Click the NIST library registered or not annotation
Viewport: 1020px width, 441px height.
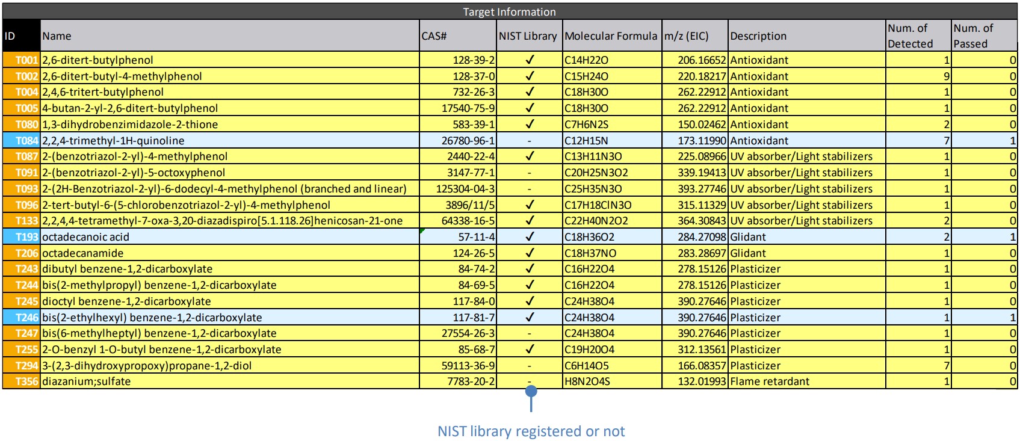(x=531, y=431)
